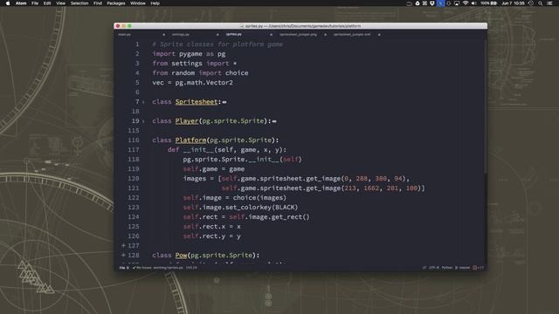The width and height of the screenshot is (559, 314).
Task: Switch to the spritesheet_jumper.xml tab
Action: pos(352,35)
